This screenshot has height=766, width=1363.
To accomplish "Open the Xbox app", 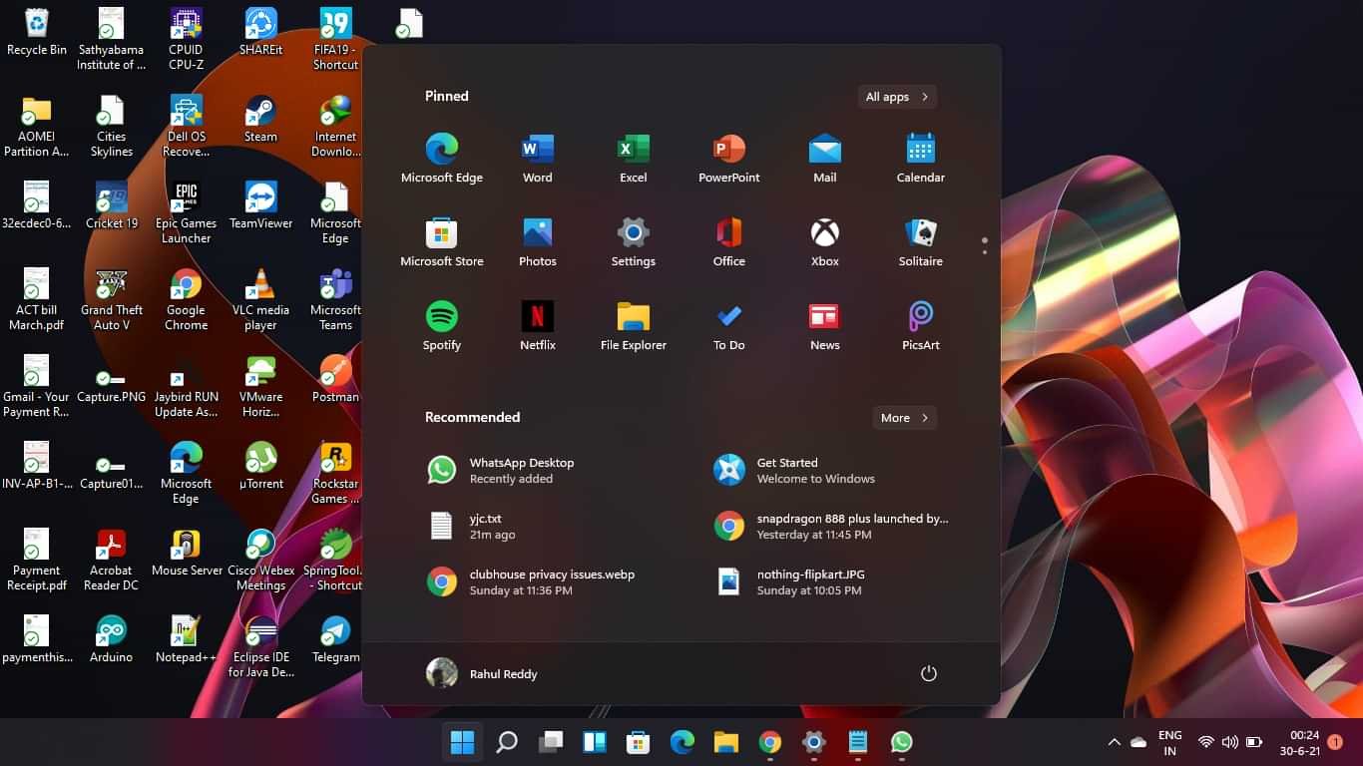I will [825, 242].
